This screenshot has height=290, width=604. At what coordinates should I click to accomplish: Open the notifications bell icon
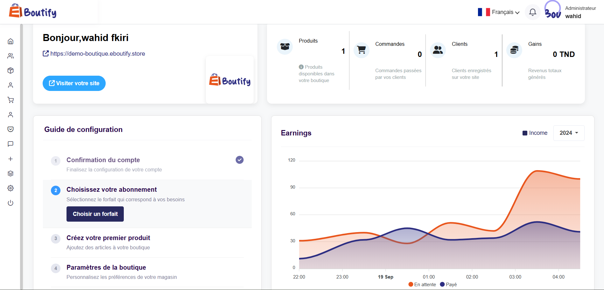point(532,12)
